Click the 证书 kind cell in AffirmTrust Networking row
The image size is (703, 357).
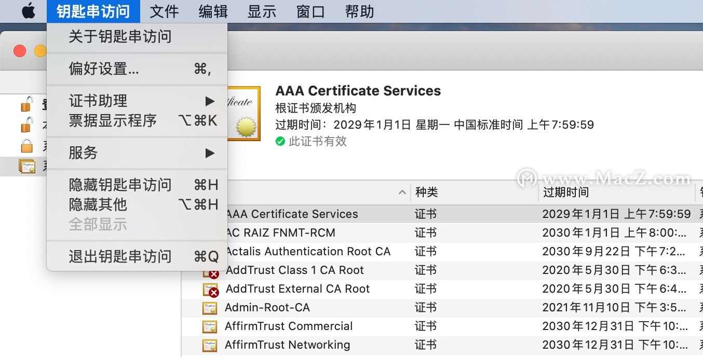point(426,345)
